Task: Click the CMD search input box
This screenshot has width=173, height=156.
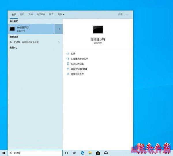Action: coord(35,153)
